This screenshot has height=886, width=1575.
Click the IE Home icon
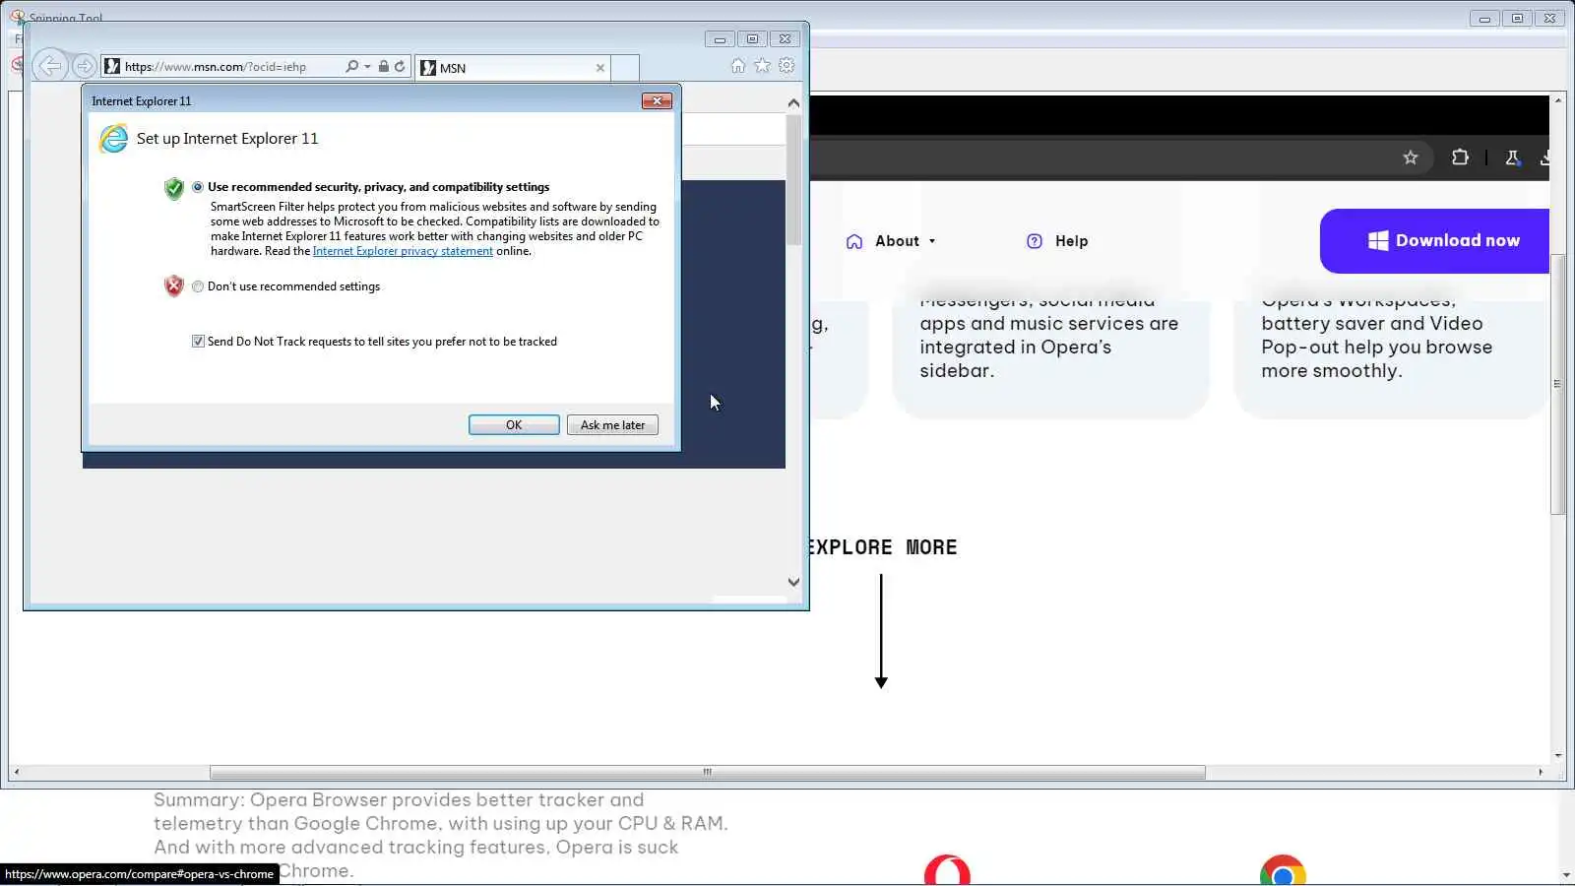click(738, 65)
